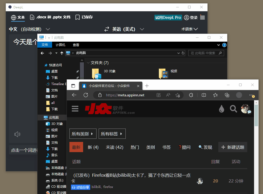Click the swap languages arrows in DeepL
The image size is (263, 194).
tap(107, 29)
